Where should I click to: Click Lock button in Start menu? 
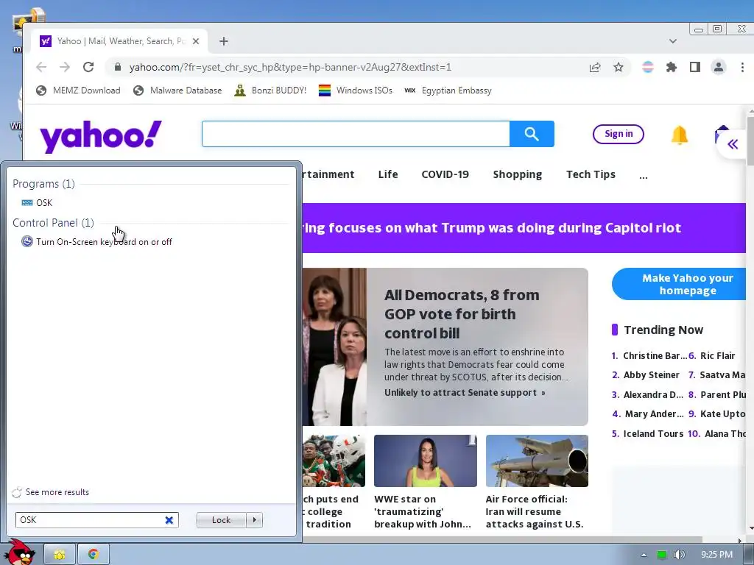[x=221, y=520]
